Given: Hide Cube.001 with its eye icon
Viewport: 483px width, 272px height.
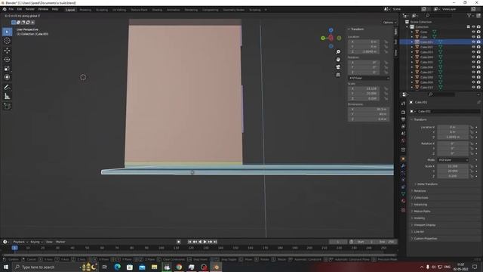Looking at the screenshot, I should [x=473, y=42].
